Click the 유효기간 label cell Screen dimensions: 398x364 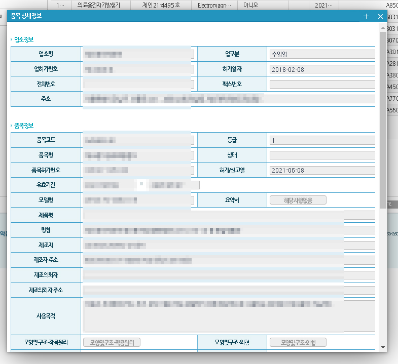[46, 185]
